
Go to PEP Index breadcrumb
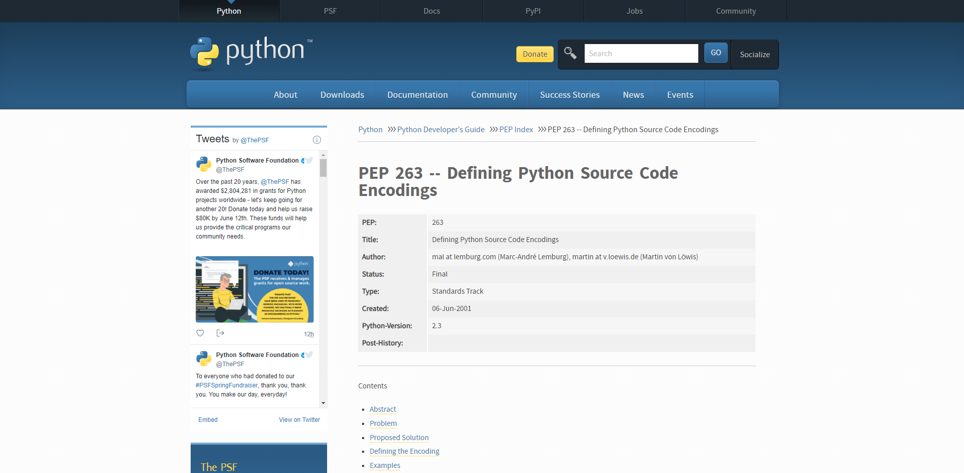tap(516, 130)
